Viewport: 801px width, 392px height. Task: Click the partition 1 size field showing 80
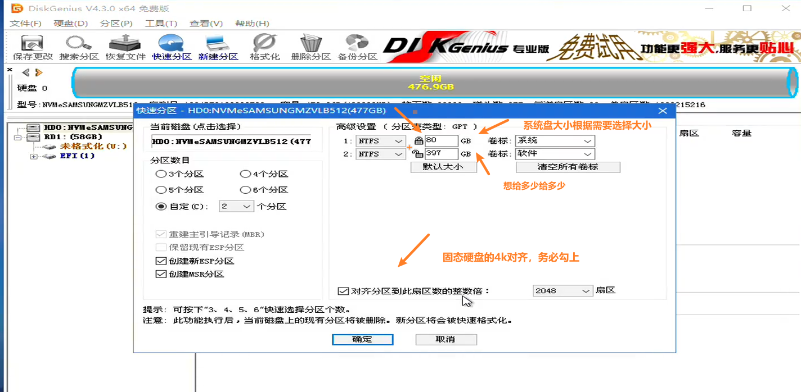(442, 141)
